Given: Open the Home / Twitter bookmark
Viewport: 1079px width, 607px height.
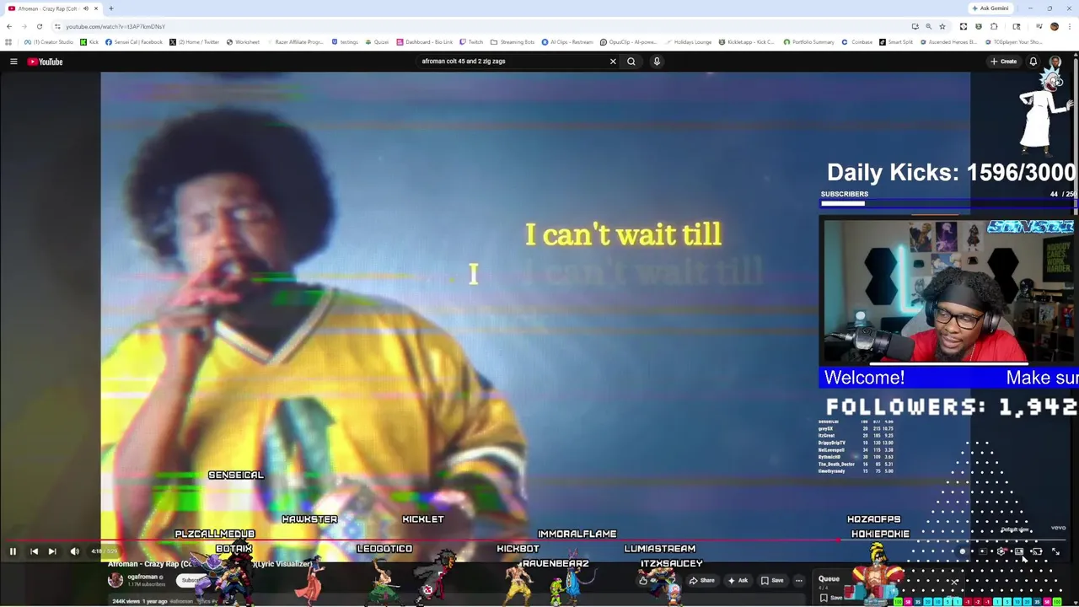Looking at the screenshot, I should click(x=194, y=42).
